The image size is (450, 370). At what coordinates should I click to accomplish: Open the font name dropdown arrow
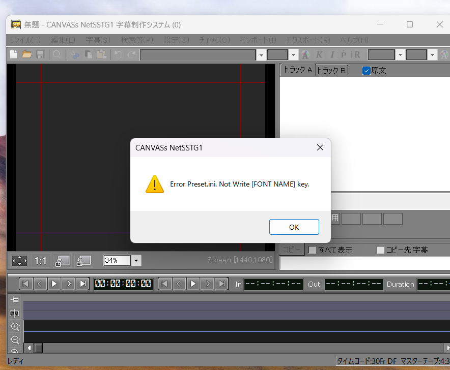[x=261, y=55]
